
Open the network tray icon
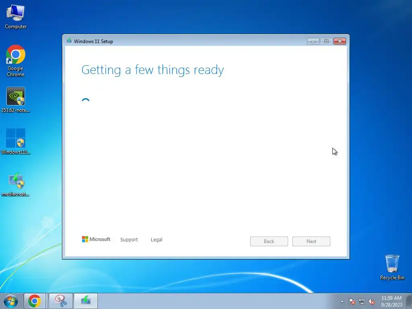(362, 301)
